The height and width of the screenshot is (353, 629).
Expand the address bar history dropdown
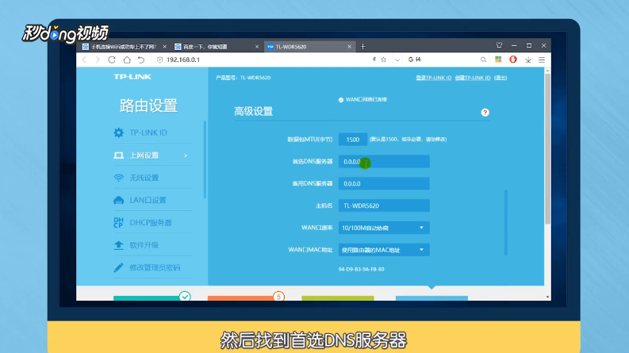[397, 59]
